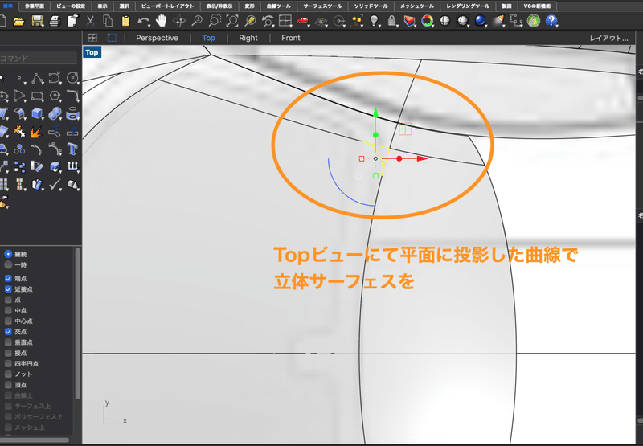Screen dimensions: 643x446
Task: Select the 一時 one-shot snap radio
Action: pos(8,265)
